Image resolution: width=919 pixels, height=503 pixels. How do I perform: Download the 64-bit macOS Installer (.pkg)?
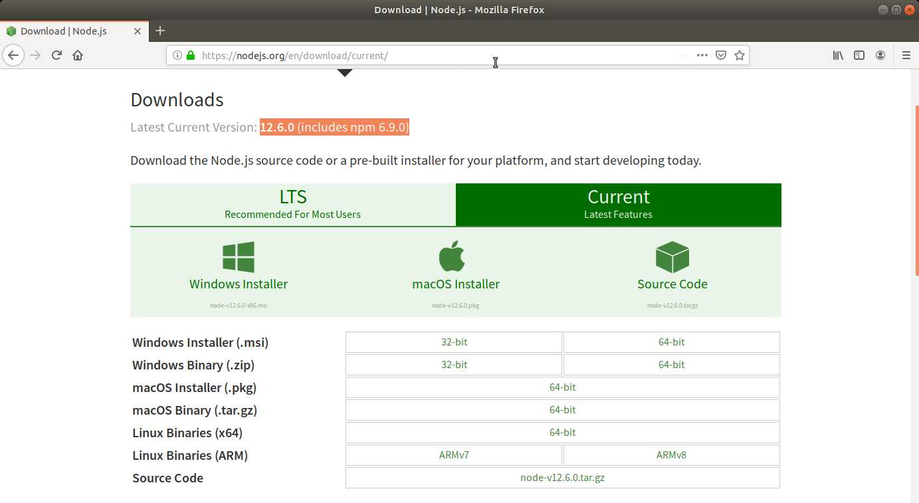tap(563, 387)
